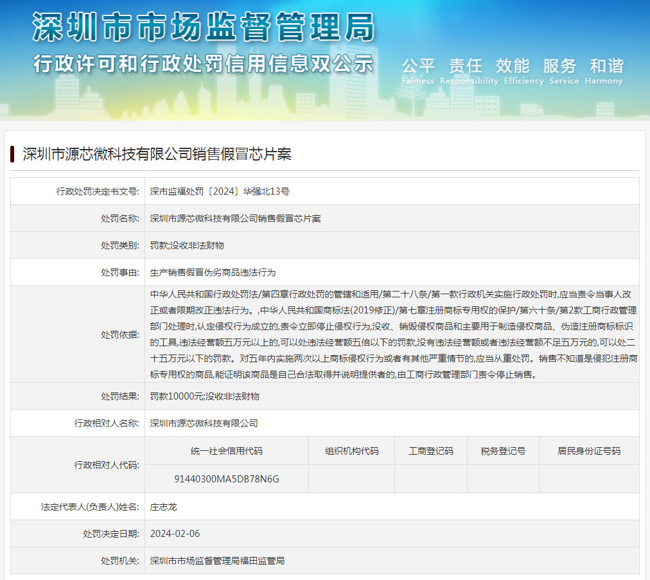Screen dimensions: 650x580
Task: Click the 税务登记号 column header
Action: 503,451
